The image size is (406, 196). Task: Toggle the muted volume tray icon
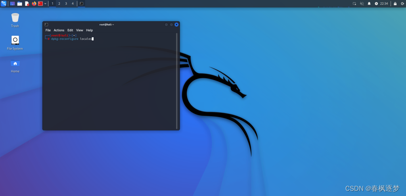coord(362,4)
